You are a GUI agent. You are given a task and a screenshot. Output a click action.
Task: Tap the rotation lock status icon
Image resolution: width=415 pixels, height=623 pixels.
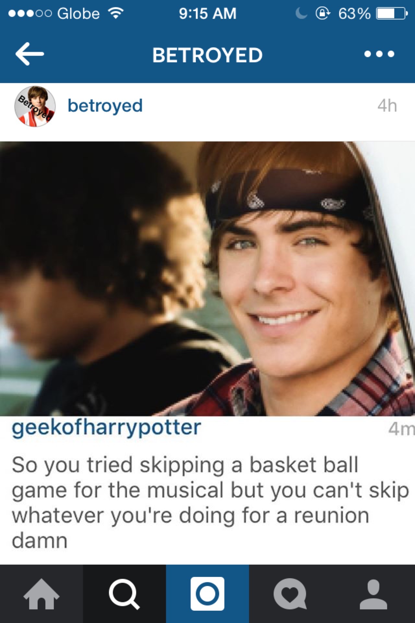(323, 14)
